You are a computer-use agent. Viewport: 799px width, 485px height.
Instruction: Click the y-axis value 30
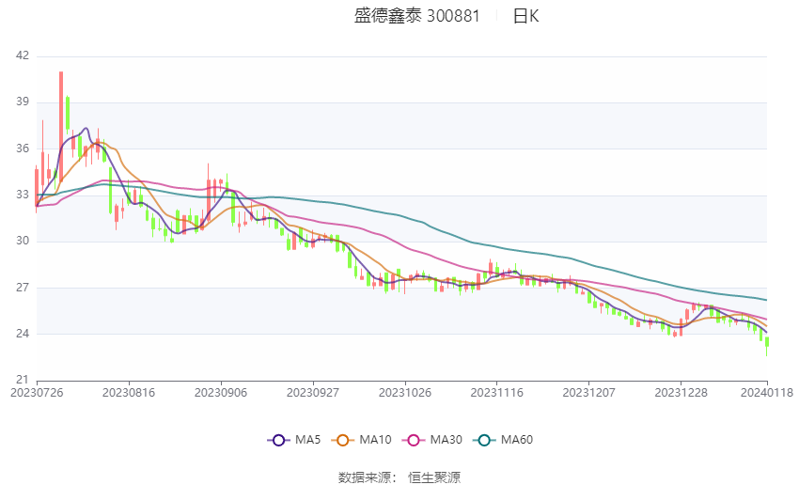pyautogui.click(x=23, y=241)
